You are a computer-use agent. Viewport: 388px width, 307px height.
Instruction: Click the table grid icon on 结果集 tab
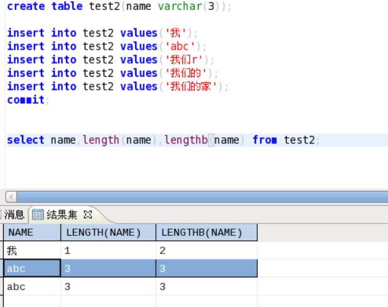[38, 215]
